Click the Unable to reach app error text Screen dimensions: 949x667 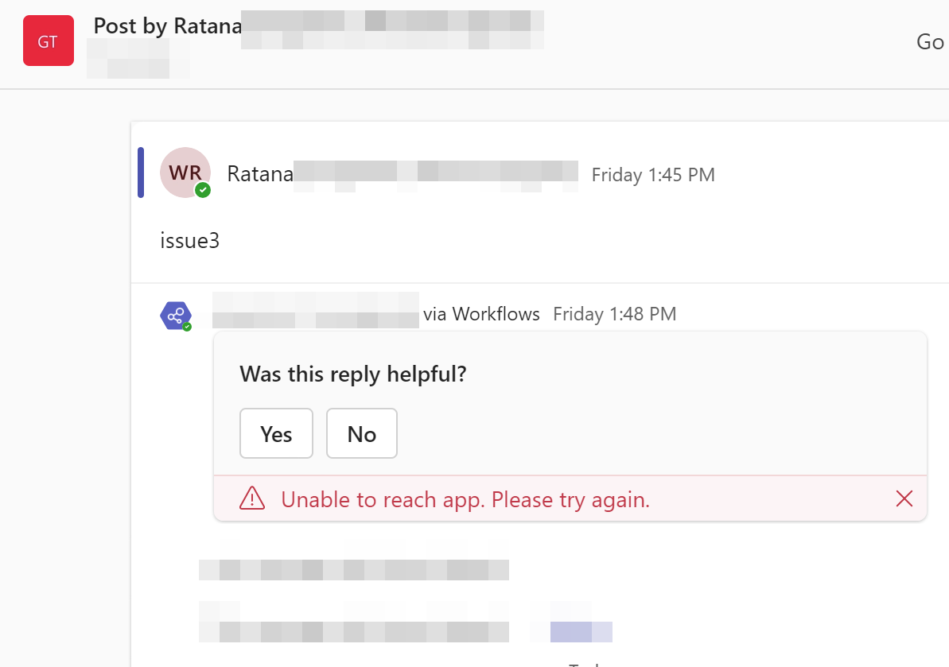tap(465, 498)
